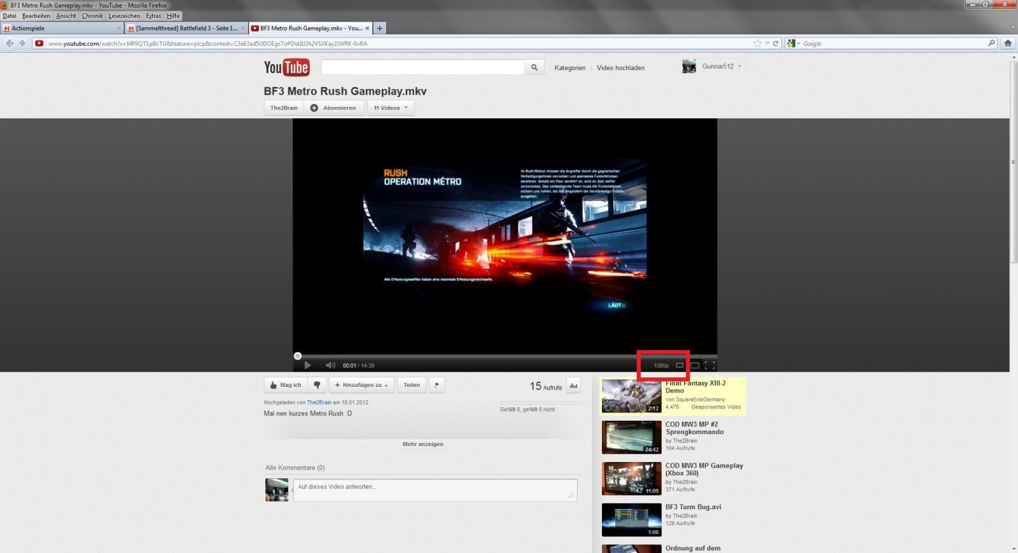Image resolution: width=1018 pixels, height=553 pixels.
Task: Switch player to large size
Action: pos(695,365)
